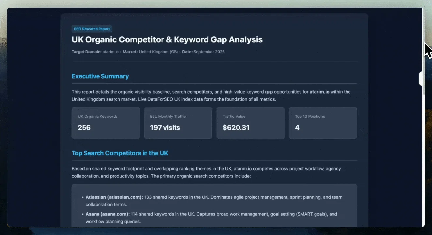Click the SEO Research Report badge
Image resolution: width=432 pixels, height=235 pixels.
coord(92,29)
